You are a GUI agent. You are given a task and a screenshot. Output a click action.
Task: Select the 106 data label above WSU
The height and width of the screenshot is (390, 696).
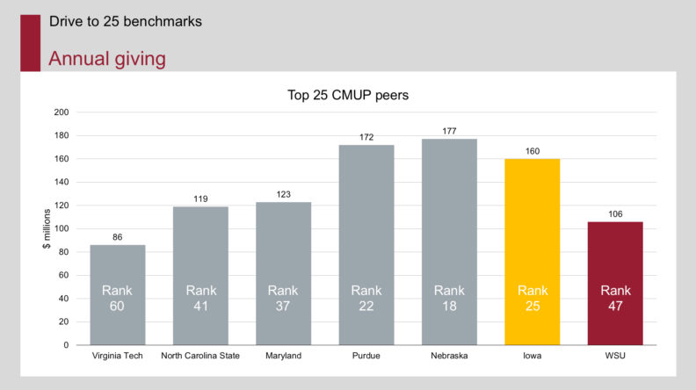pos(615,213)
